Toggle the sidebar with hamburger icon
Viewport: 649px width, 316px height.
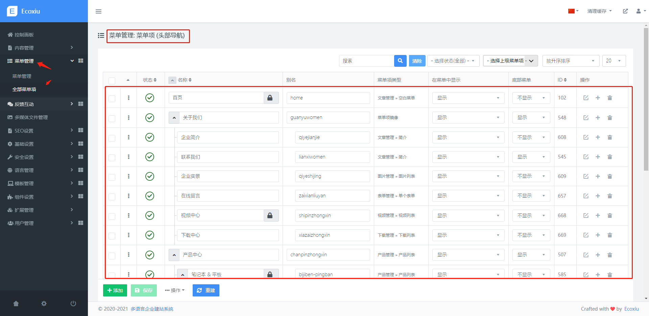98,11
